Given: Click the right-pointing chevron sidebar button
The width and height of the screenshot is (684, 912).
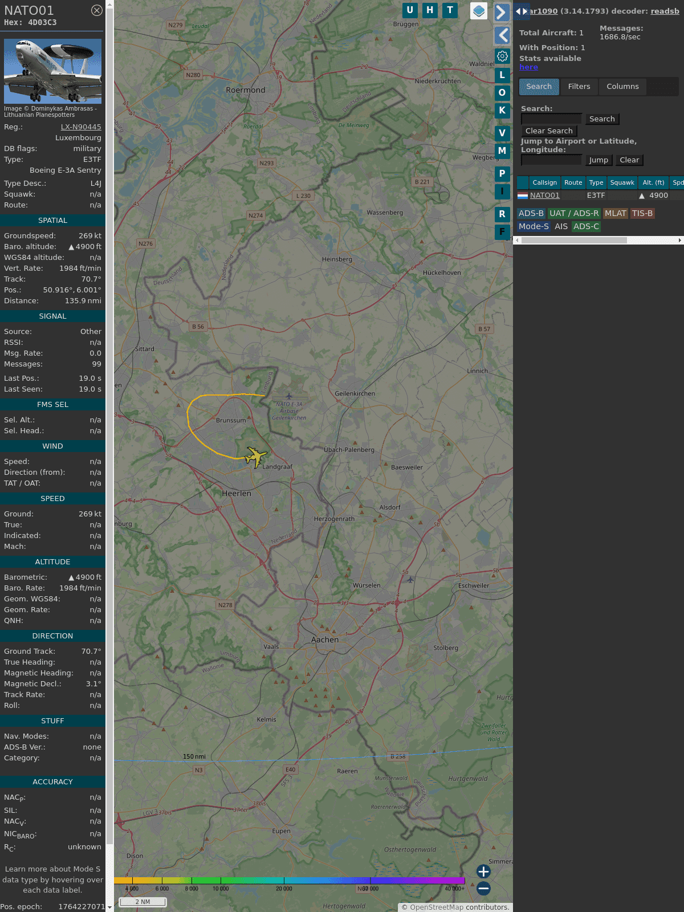Looking at the screenshot, I should click(x=502, y=13).
